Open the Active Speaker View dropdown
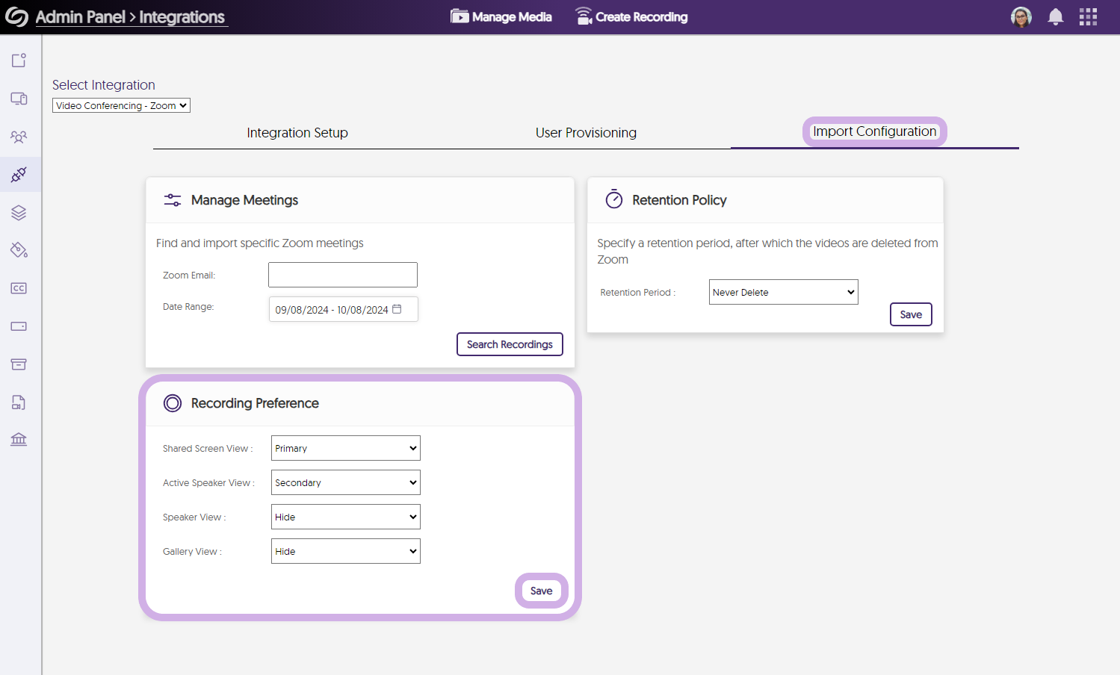 coord(345,482)
